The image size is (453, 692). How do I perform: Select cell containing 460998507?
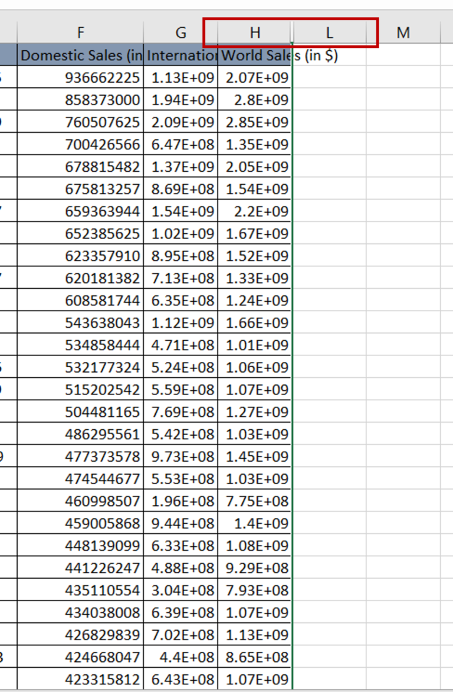click(80, 501)
